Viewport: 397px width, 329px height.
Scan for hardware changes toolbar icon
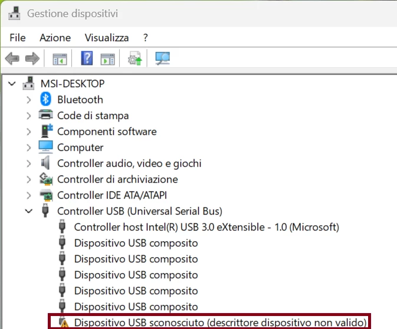[x=162, y=58]
